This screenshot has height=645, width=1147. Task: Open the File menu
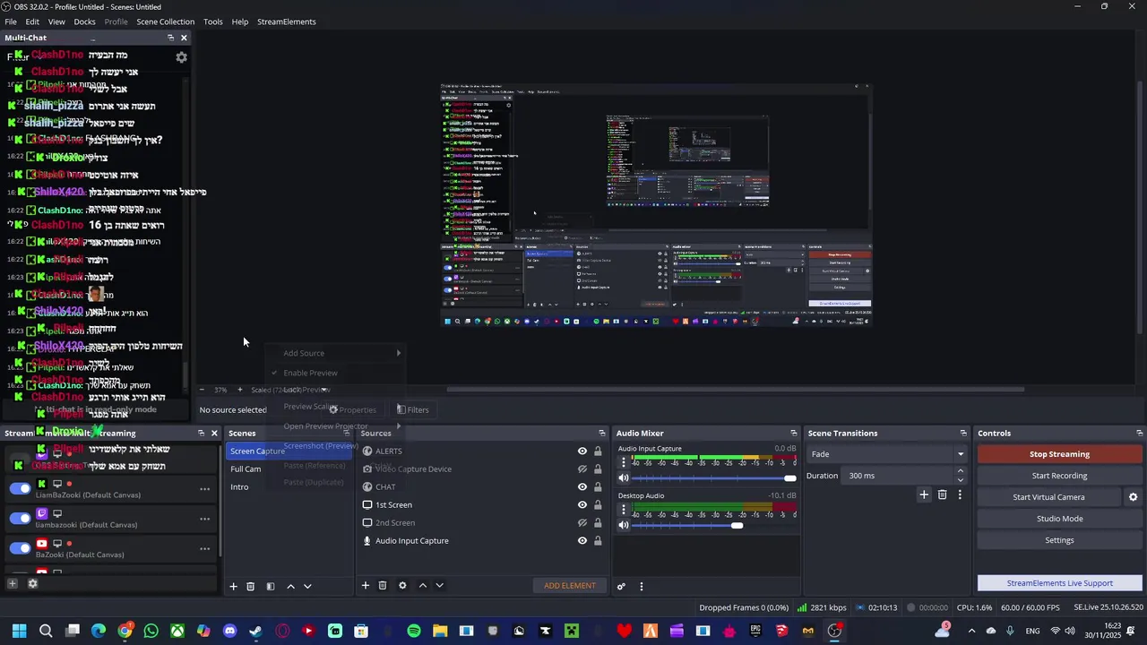11,21
